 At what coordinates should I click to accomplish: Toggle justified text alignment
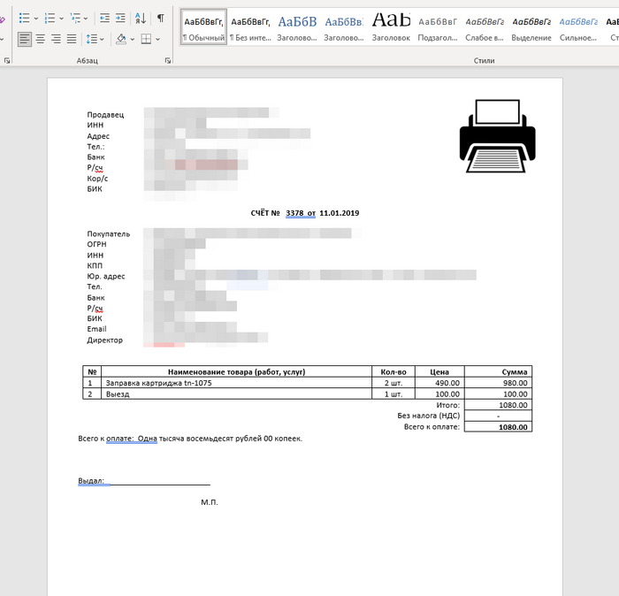pos(72,39)
